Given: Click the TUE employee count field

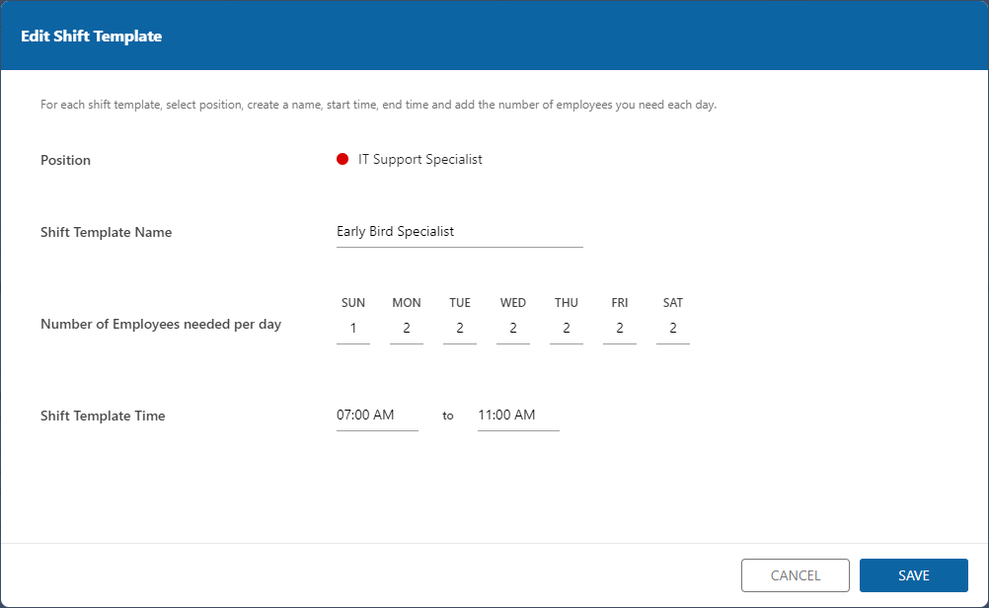Looking at the screenshot, I should coord(460,329).
